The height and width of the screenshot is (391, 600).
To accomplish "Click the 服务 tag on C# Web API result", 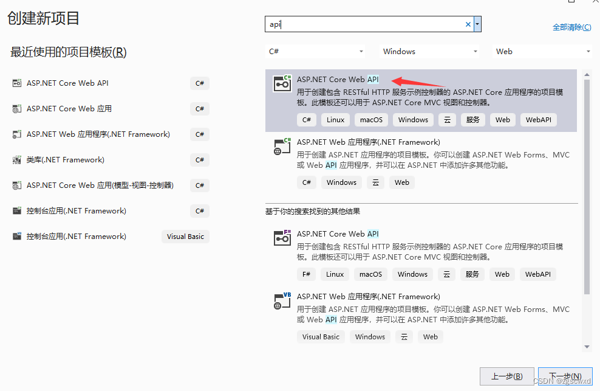I will click(x=473, y=120).
